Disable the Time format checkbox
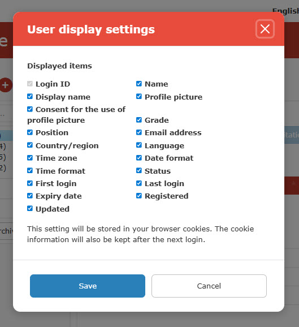This screenshot has height=327, width=299. (30, 170)
